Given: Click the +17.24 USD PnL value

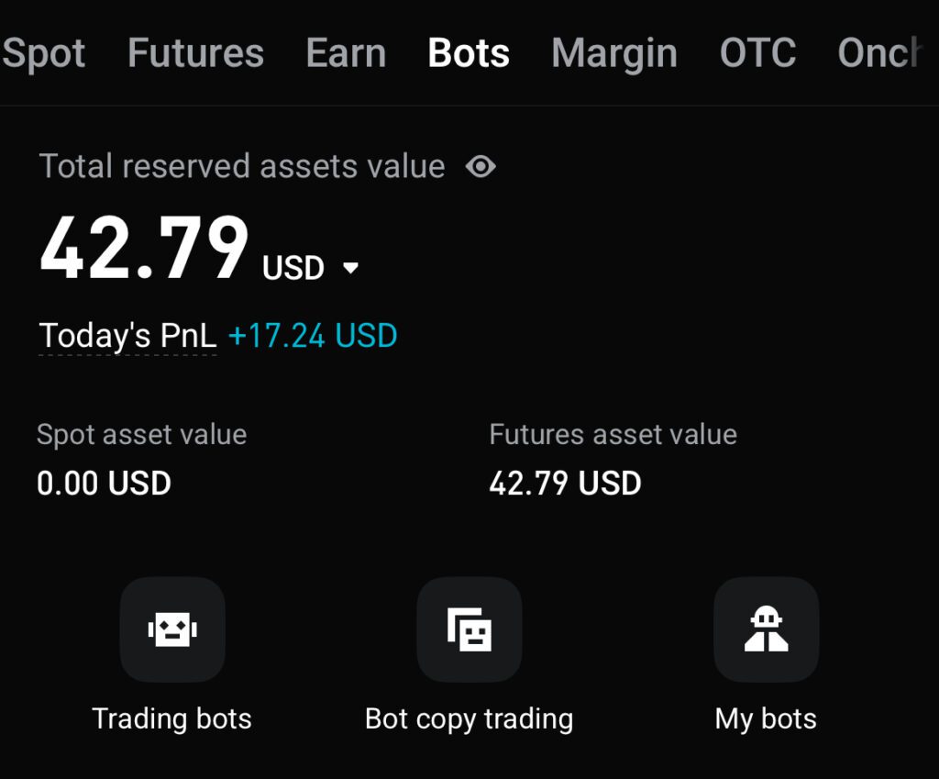Looking at the screenshot, I should click(313, 336).
